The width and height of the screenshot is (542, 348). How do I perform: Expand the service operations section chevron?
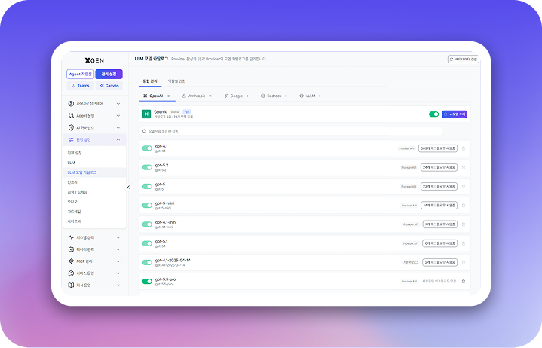click(118, 273)
